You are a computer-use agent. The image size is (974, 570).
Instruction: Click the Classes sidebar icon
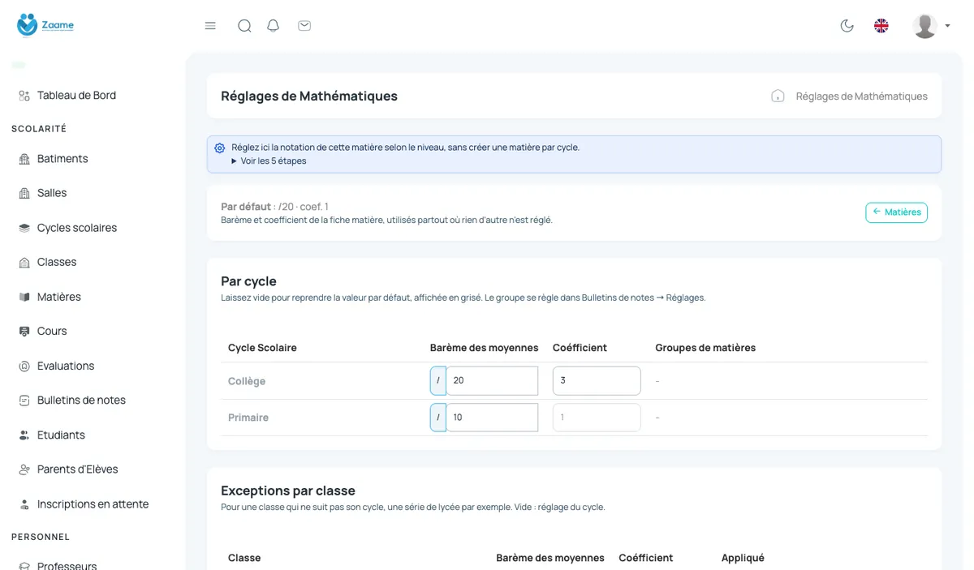pyautogui.click(x=24, y=262)
